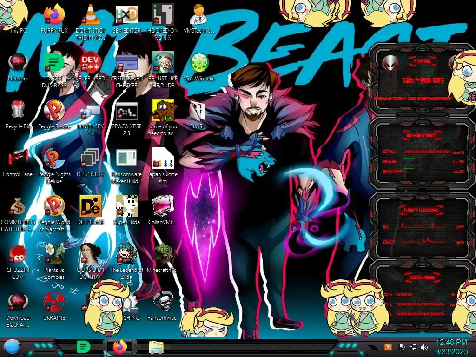
Task: Open the VLC traffic cone desktop shortcut
Action: point(91,14)
